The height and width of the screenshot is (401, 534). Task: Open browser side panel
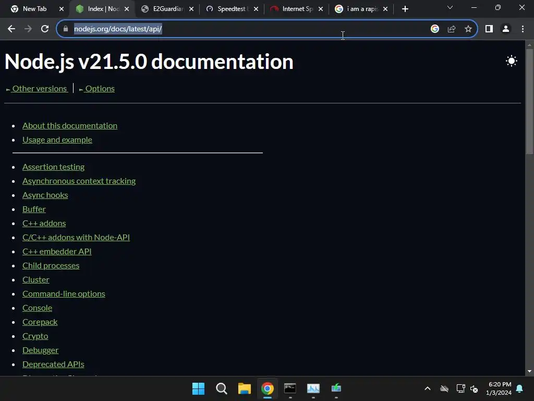[x=489, y=29]
